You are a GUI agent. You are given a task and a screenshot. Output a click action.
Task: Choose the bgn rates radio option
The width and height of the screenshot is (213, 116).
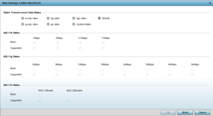[74, 18]
